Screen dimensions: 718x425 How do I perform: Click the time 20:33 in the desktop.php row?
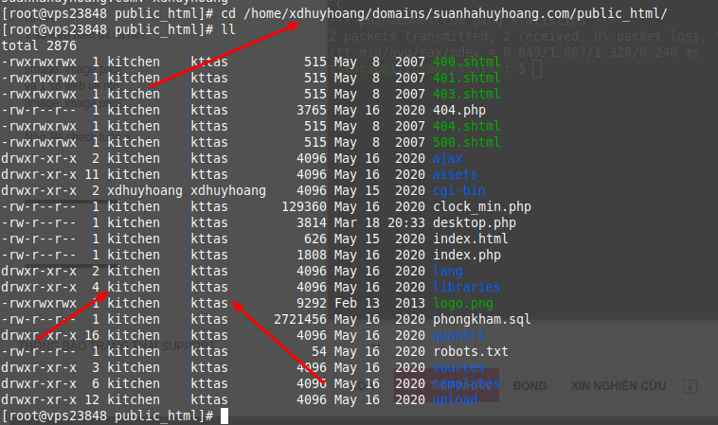tap(406, 222)
